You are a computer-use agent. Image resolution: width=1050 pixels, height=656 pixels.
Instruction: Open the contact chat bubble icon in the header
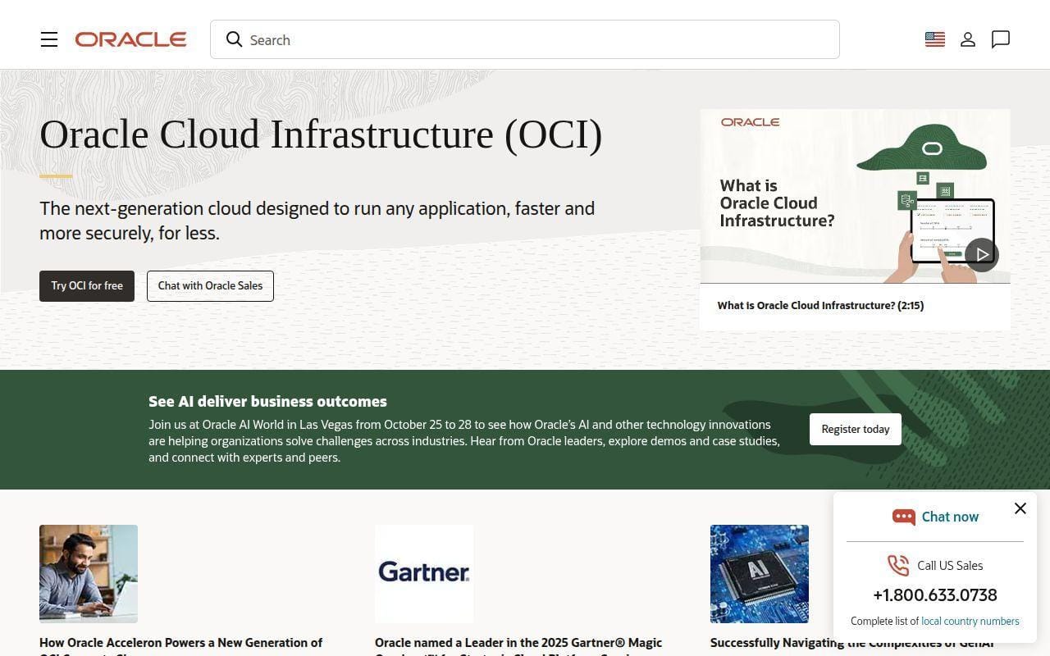tap(1001, 39)
